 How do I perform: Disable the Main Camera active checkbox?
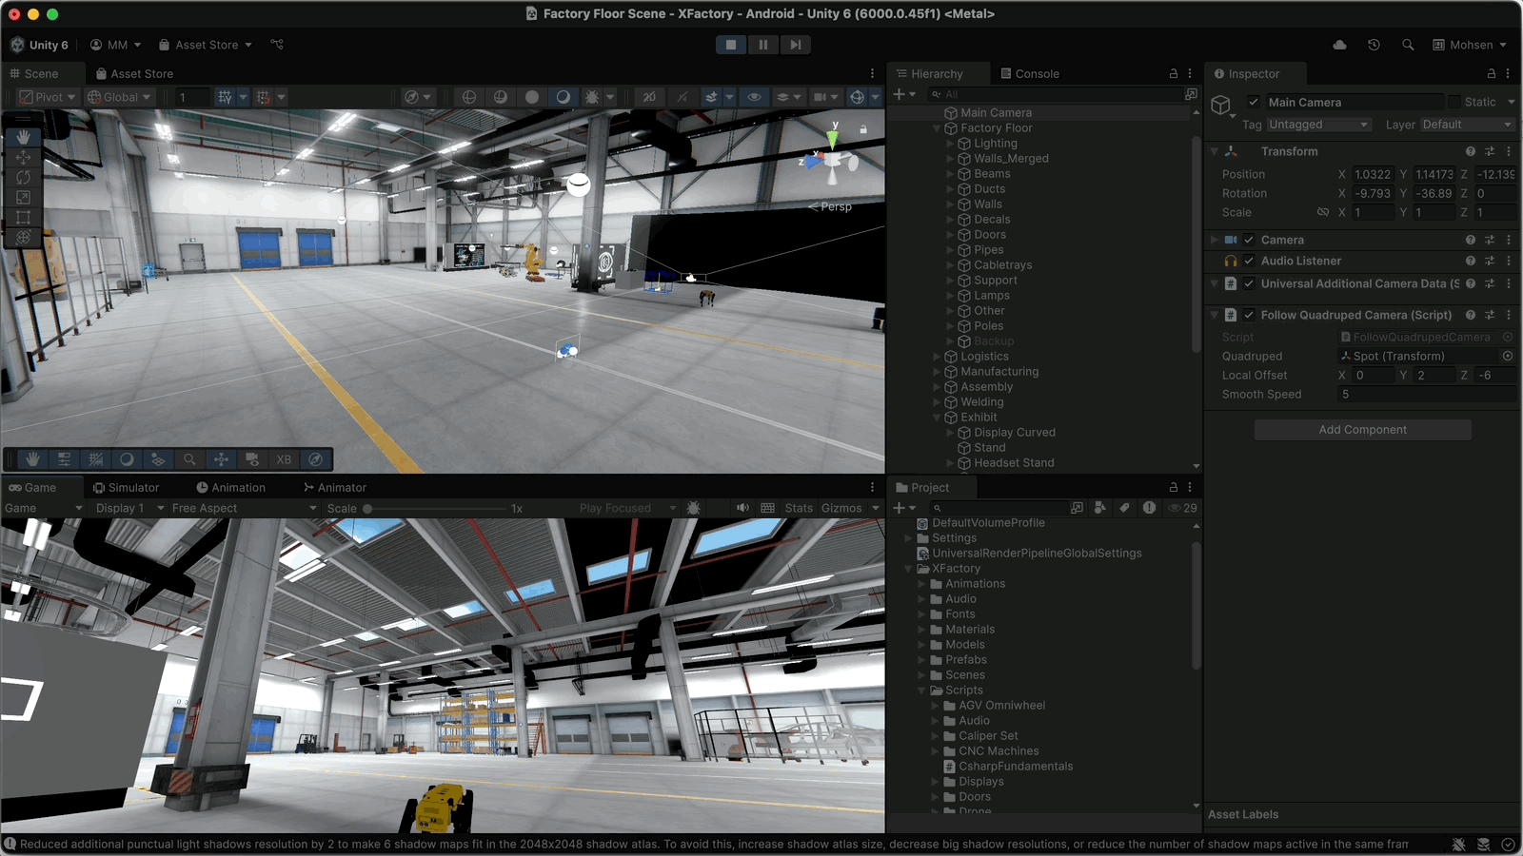tap(1254, 102)
